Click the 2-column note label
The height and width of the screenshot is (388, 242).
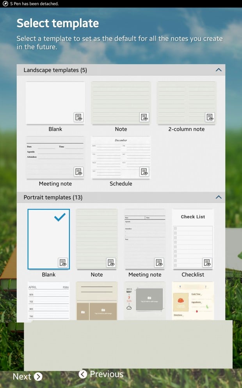[x=187, y=129]
